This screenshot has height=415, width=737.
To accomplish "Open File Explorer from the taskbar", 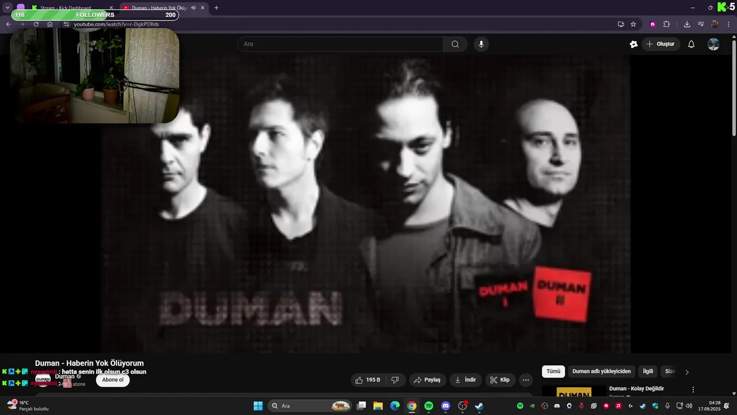I will click(378, 406).
